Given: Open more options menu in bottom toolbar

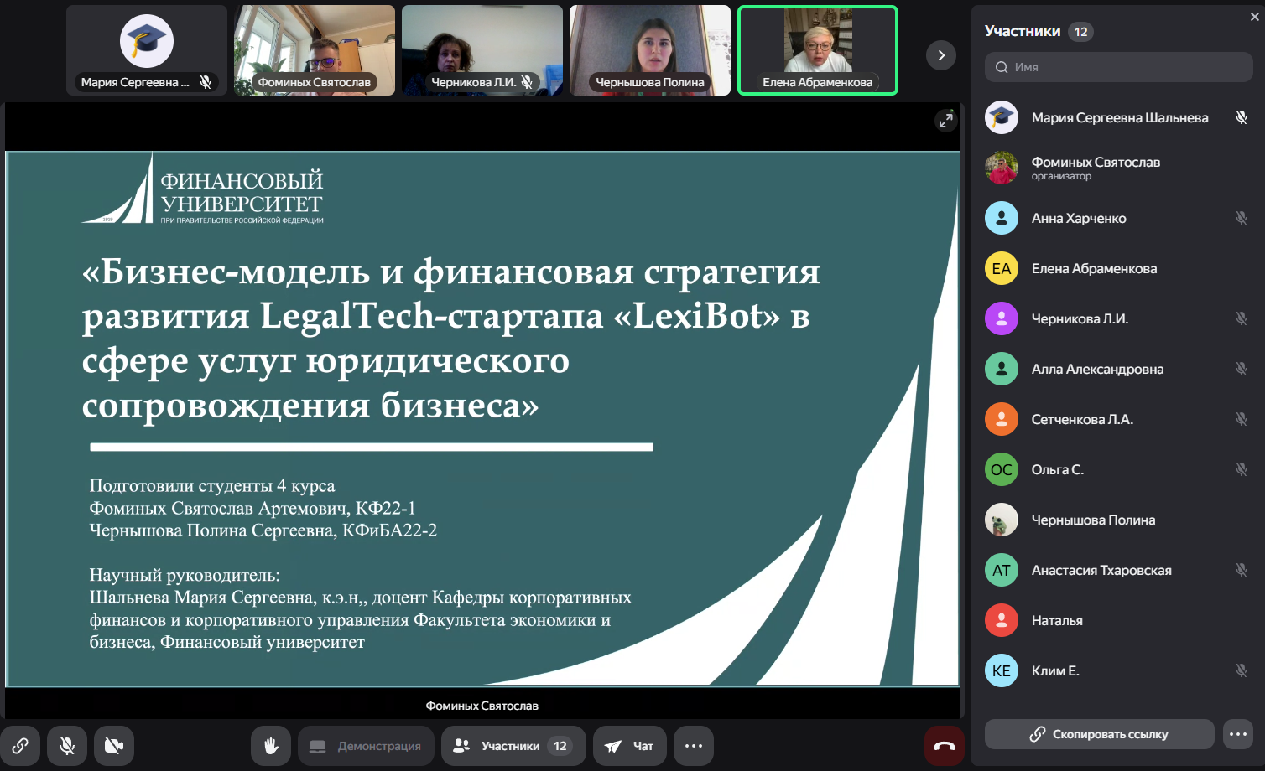Looking at the screenshot, I should [x=694, y=746].
